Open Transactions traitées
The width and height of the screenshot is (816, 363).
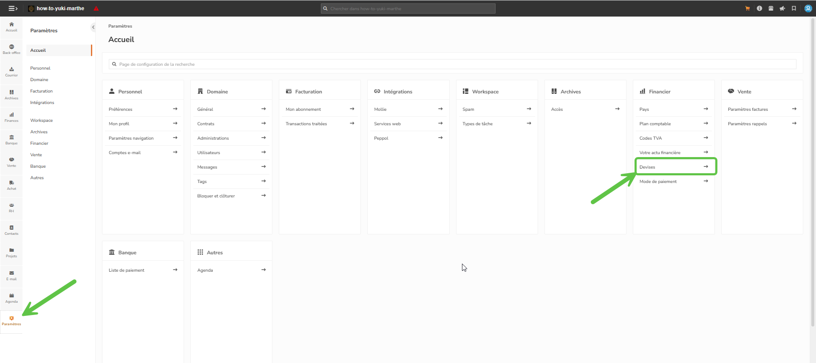pyautogui.click(x=320, y=124)
